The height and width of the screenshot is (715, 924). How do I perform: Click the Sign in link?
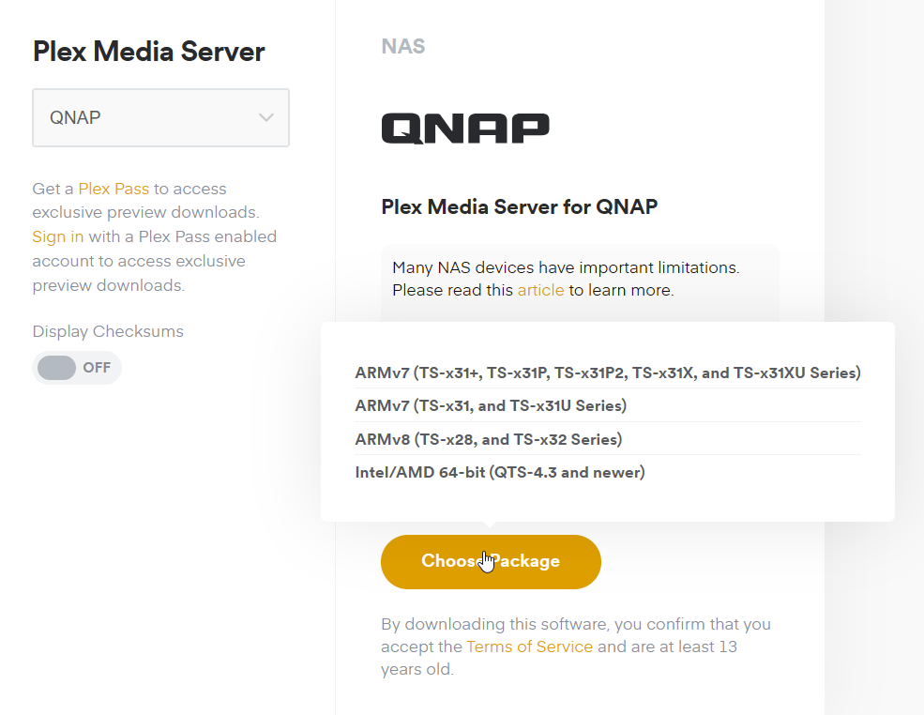pos(58,236)
